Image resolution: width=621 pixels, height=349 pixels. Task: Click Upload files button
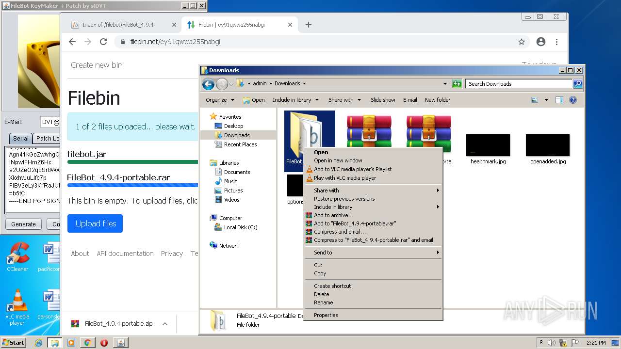[95, 223]
